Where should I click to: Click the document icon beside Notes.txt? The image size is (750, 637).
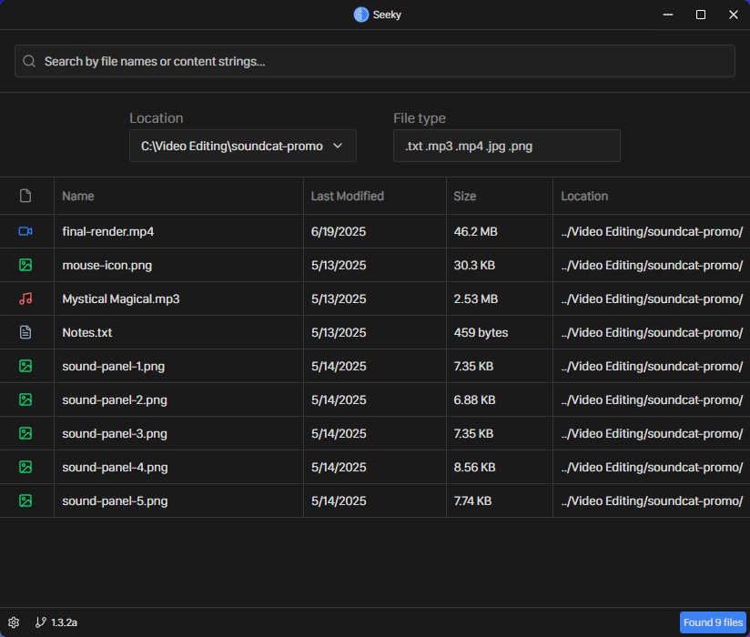point(25,332)
